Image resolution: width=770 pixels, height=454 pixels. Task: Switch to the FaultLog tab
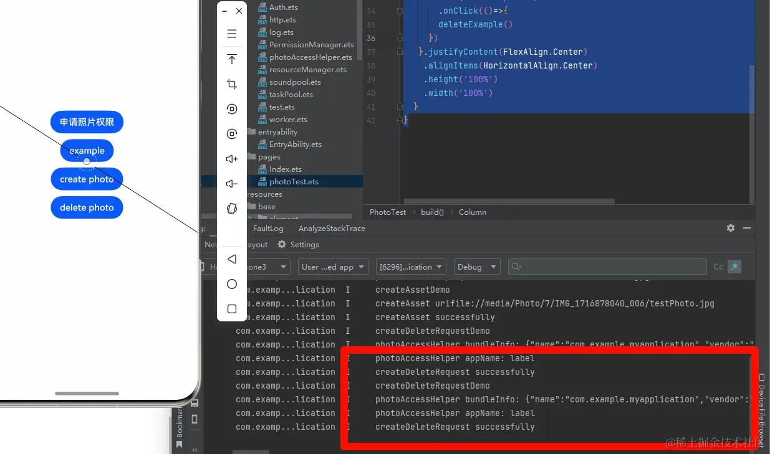coord(268,228)
